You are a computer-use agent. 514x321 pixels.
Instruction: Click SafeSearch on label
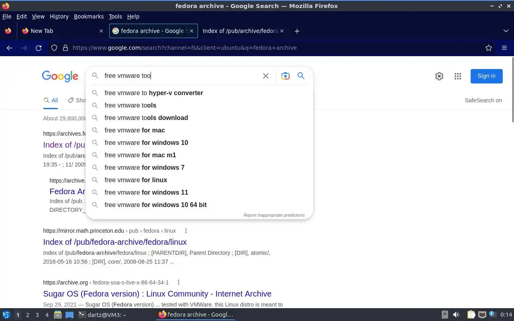(x=483, y=100)
